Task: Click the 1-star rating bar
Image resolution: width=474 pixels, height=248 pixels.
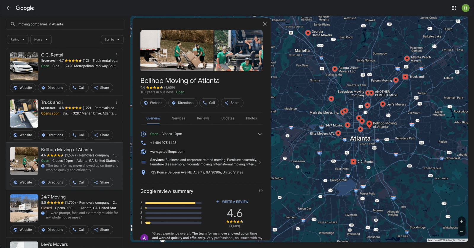Action: pos(173,223)
